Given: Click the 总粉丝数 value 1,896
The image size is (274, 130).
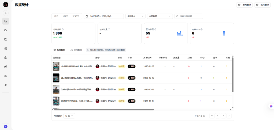Looking at the screenshot, I should coord(58,34).
